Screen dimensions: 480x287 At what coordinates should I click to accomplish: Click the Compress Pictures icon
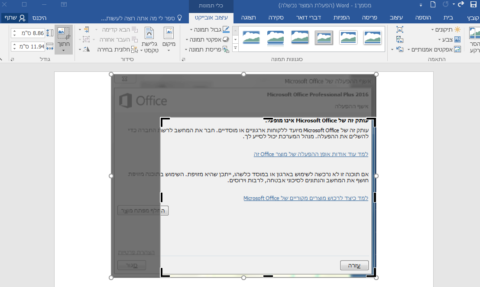click(x=400, y=30)
